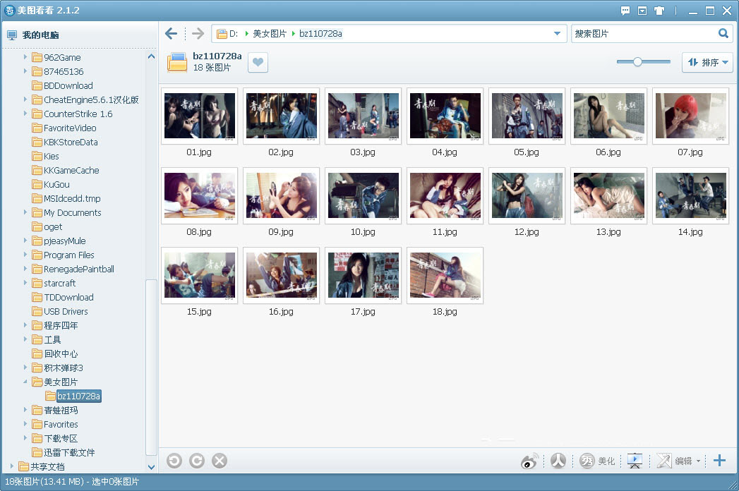Select the My Documents folder in tree
739x491 pixels.
click(x=72, y=212)
